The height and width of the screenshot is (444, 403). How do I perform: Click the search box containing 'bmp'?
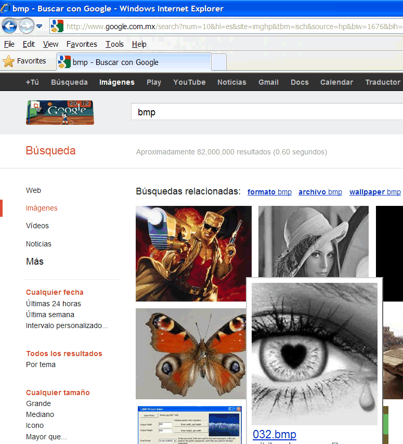(267, 112)
